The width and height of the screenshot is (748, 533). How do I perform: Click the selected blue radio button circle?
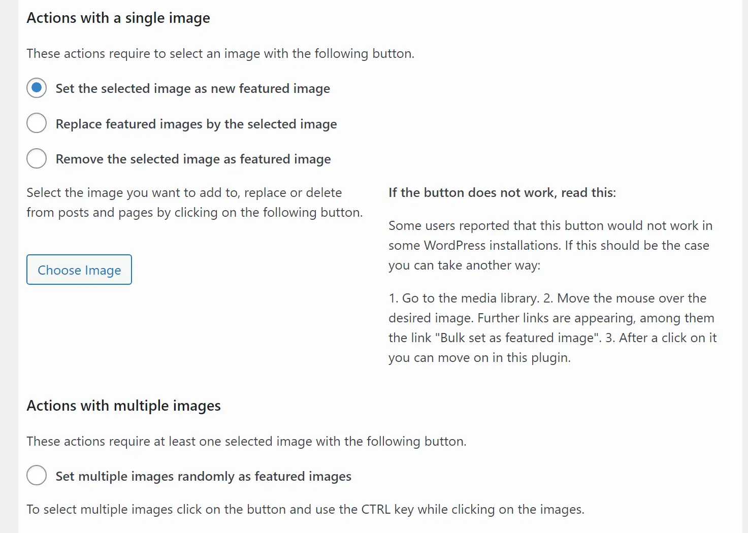tap(36, 88)
